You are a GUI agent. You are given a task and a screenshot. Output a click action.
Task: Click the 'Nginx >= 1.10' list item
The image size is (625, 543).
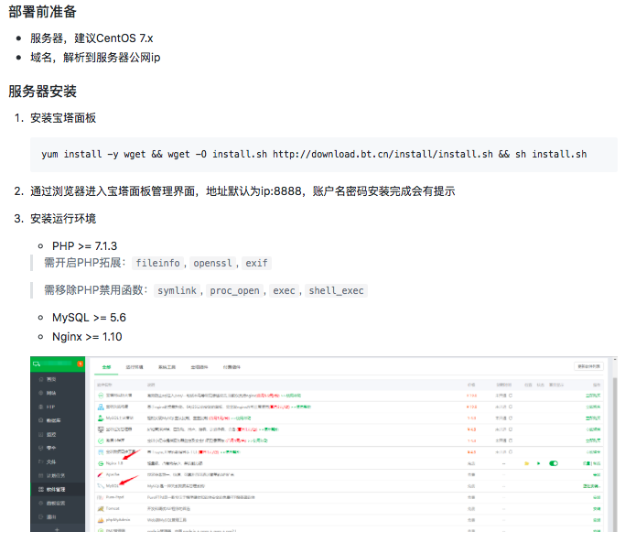tap(87, 337)
